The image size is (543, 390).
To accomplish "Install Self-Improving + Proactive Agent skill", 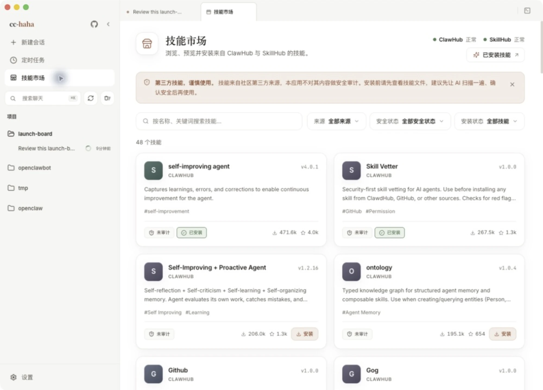I will 305,334.
